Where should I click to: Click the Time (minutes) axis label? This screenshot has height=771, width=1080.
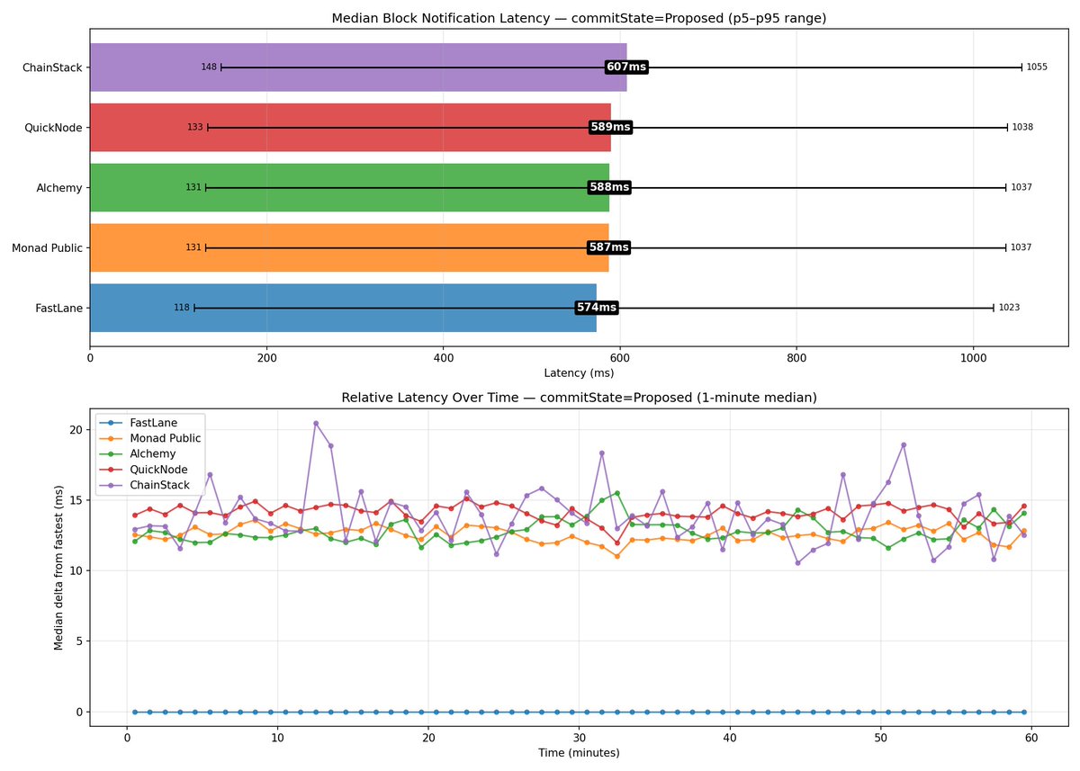tap(579, 752)
